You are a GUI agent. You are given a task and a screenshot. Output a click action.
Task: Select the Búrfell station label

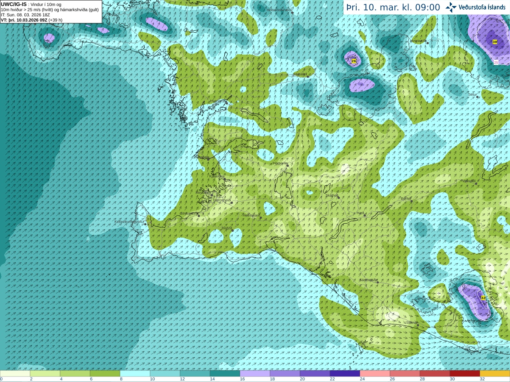[406, 199]
